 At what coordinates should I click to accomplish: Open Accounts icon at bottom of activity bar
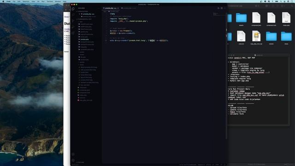(x=73, y=154)
